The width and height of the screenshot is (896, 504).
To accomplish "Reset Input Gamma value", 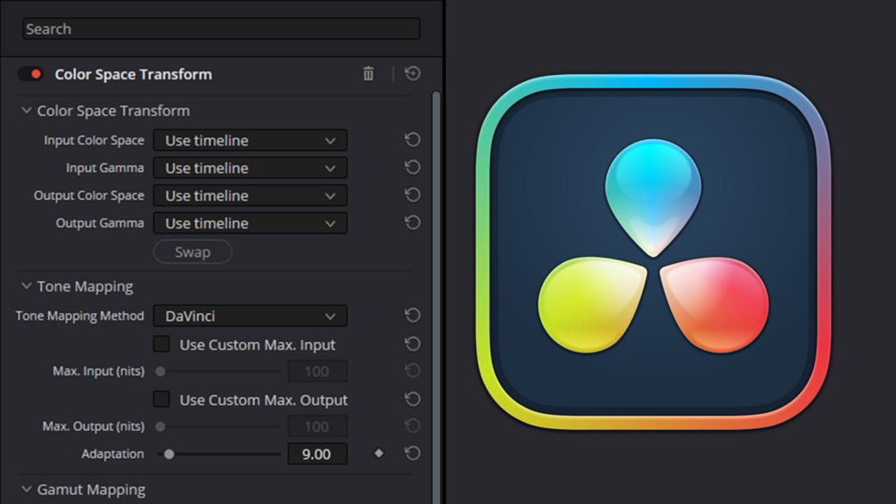I will pyautogui.click(x=413, y=168).
